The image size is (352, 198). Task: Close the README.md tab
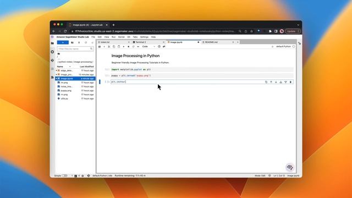[233, 42]
